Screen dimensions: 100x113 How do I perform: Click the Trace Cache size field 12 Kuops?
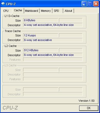click(41, 35)
